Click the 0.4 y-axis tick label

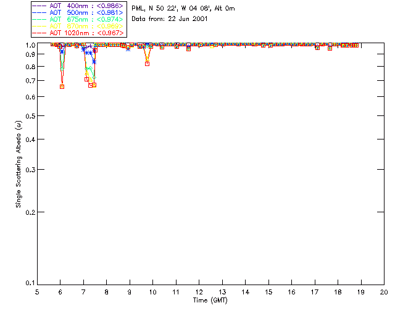[x=30, y=139]
